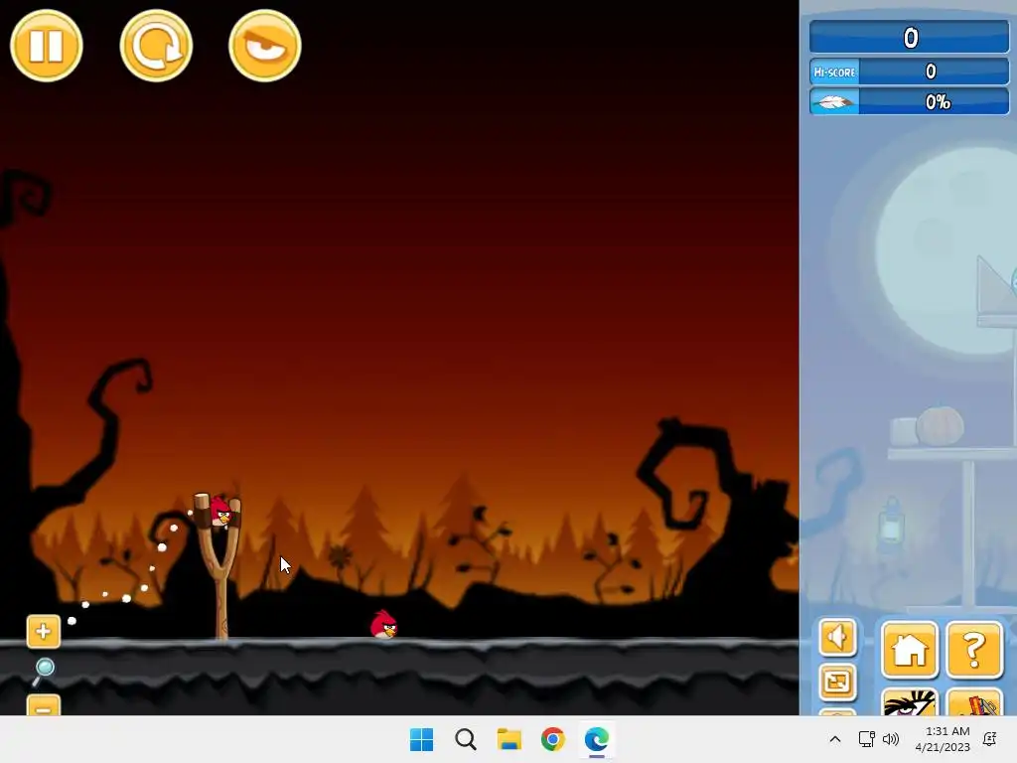The image size is (1017, 763).
Task: Click the wooden slingshot
Action: [x=219, y=567]
